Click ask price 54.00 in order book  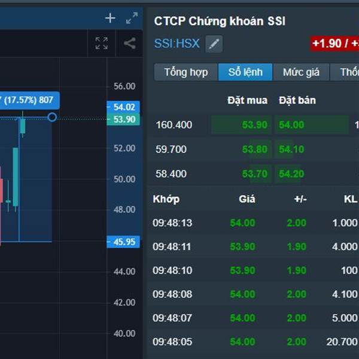click(x=291, y=125)
